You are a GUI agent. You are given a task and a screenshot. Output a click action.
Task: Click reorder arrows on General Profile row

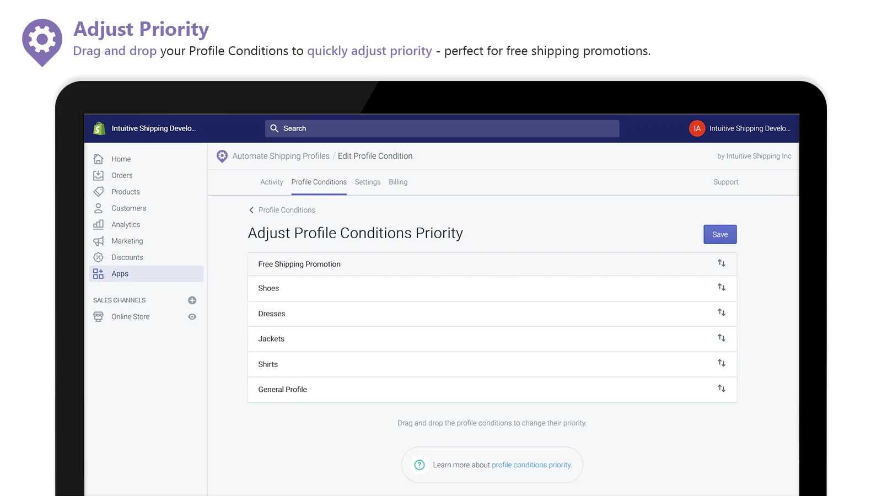[721, 389]
